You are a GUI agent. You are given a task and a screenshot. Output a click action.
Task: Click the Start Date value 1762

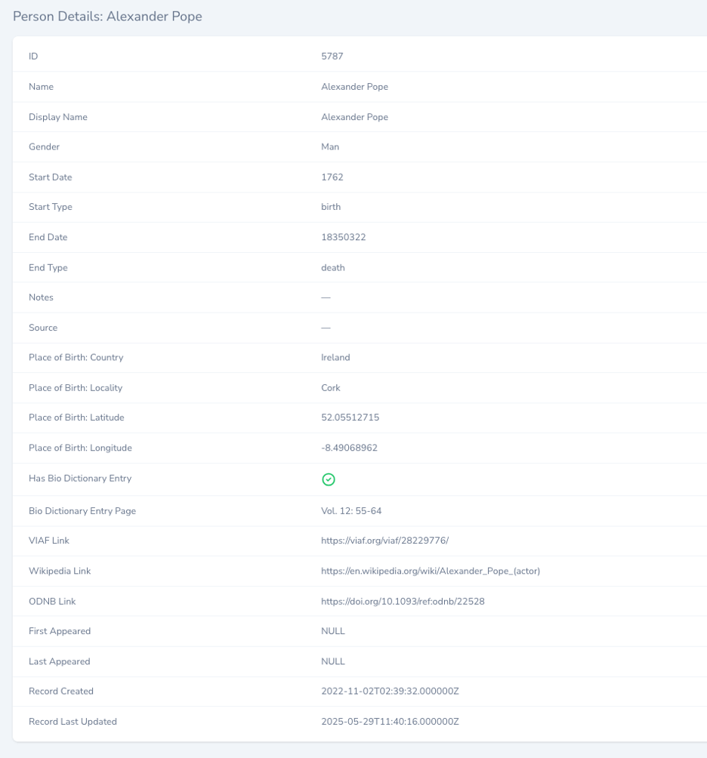(332, 177)
